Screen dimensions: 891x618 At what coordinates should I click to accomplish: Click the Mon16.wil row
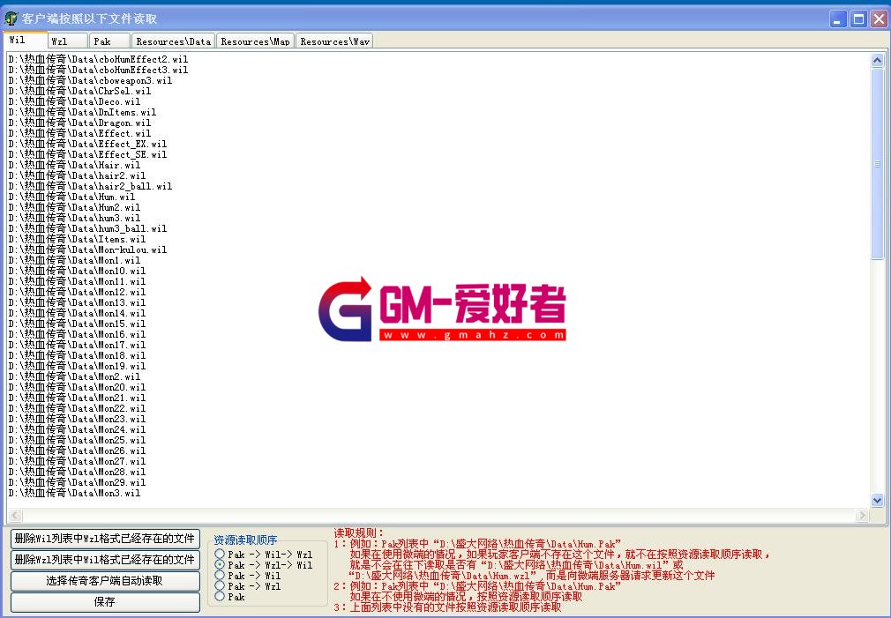point(78,335)
